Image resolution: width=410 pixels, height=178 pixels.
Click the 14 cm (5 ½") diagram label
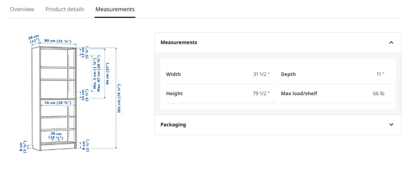click(x=85, y=95)
